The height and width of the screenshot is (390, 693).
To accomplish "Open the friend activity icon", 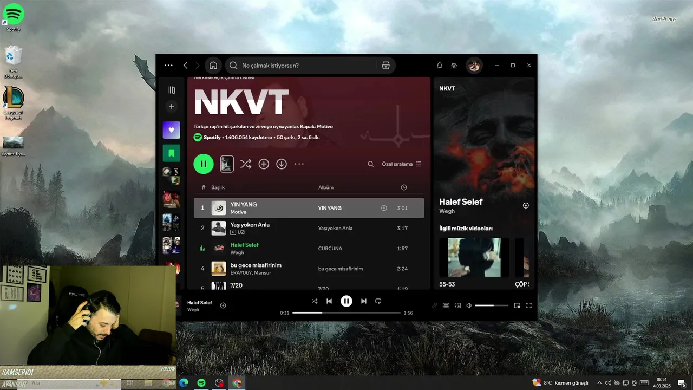I will coord(454,66).
